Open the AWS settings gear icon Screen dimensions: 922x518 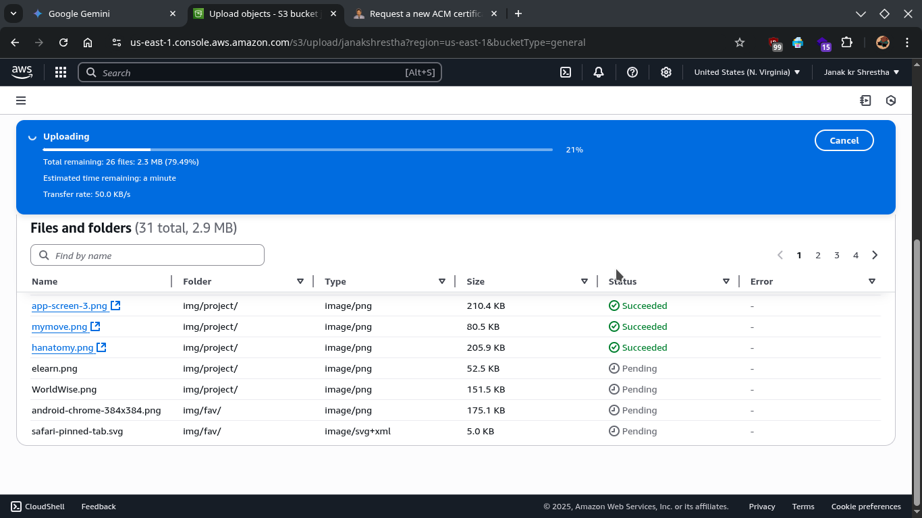click(x=666, y=72)
